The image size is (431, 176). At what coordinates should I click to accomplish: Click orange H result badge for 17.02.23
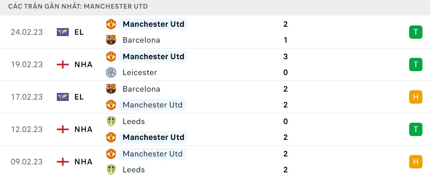click(415, 97)
